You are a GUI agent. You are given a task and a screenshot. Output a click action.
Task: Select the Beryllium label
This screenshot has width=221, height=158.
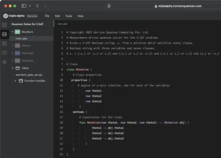pos(28,32)
